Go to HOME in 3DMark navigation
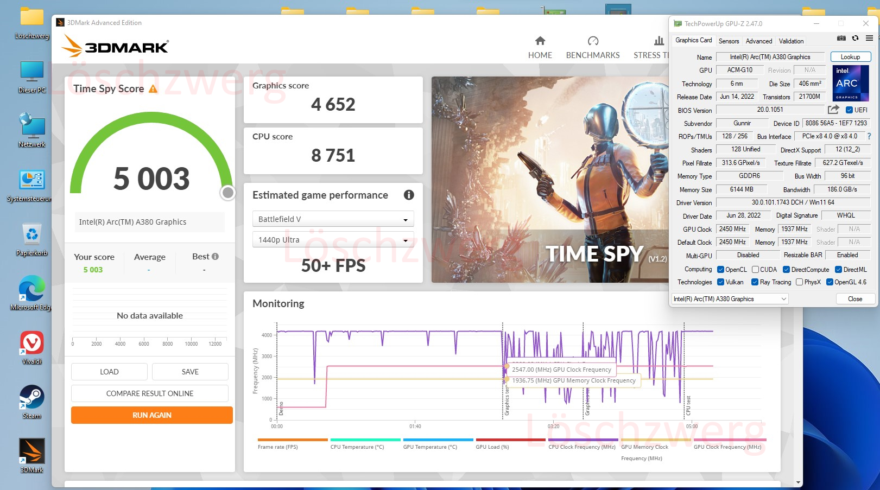Screen dimensions: 880x490 coord(540,48)
